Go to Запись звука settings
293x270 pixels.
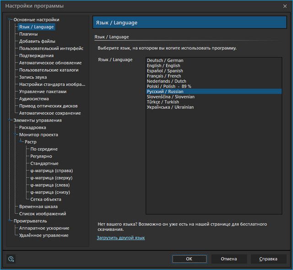coord(33,77)
